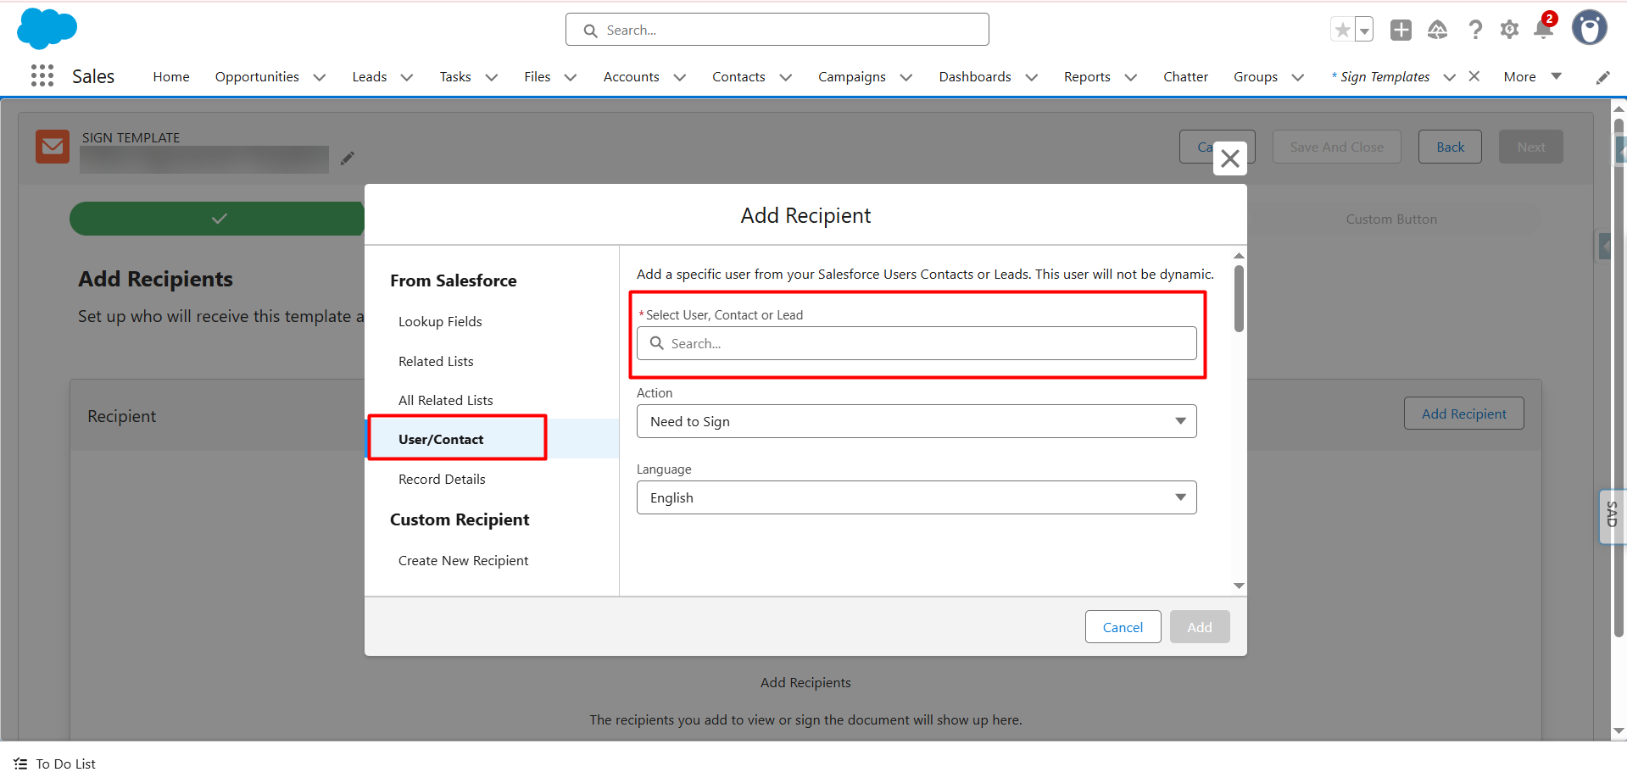The image size is (1627, 783).
Task: Open the Setup gear icon
Action: click(x=1509, y=31)
